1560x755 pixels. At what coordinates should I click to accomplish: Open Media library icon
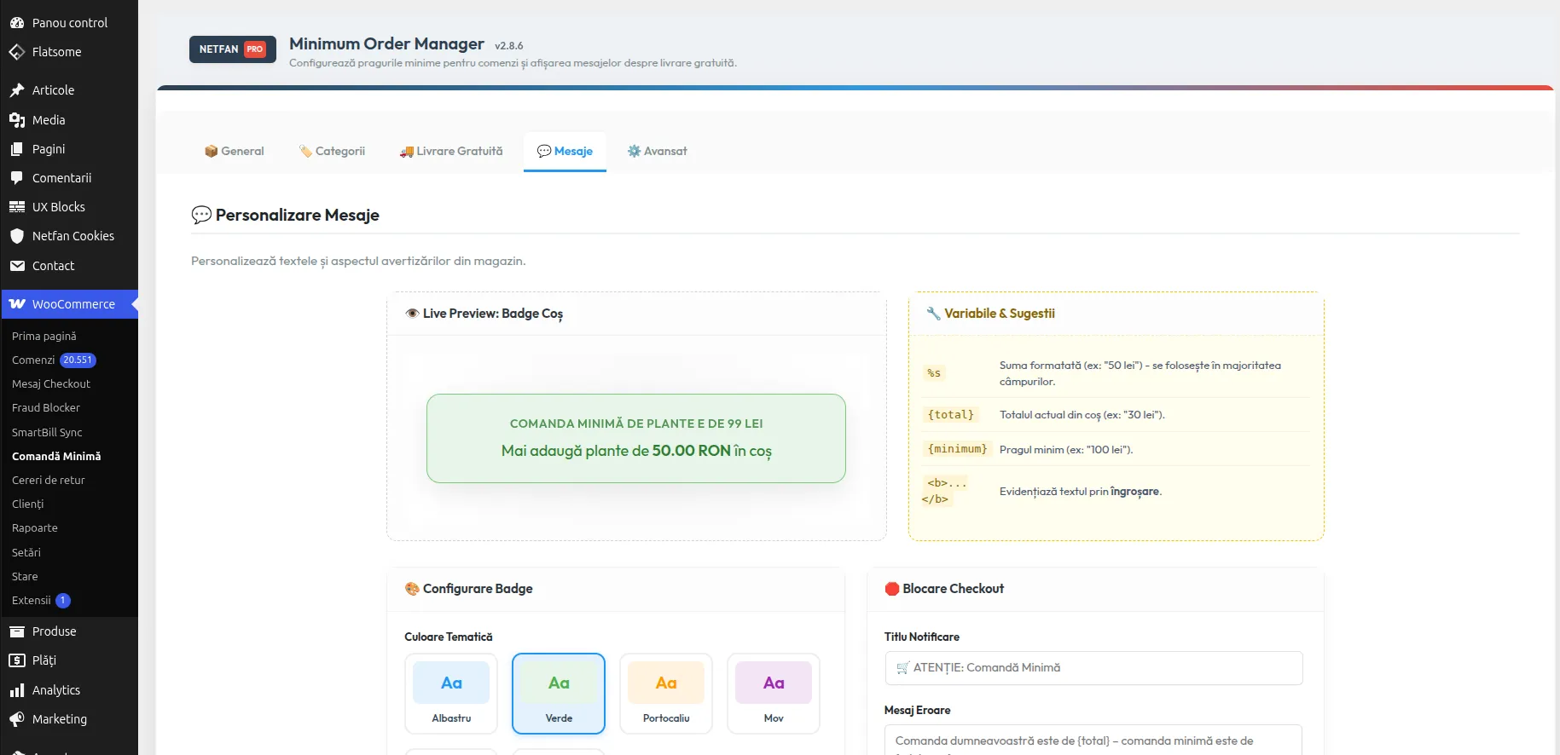point(17,120)
